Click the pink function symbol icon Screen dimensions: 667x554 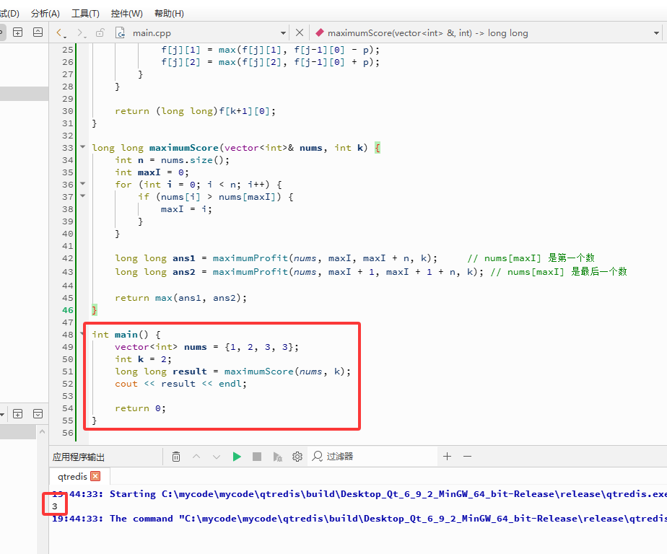click(x=320, y=32)
